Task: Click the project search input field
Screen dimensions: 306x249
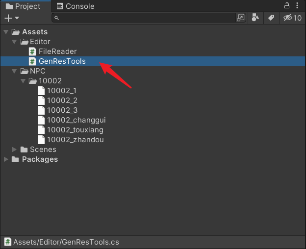Action: [x=143, y=18]
